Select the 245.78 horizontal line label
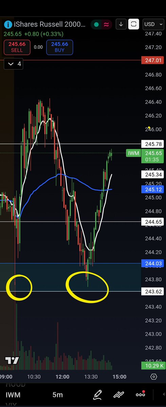The image size is (166, 407). (153, 144)
